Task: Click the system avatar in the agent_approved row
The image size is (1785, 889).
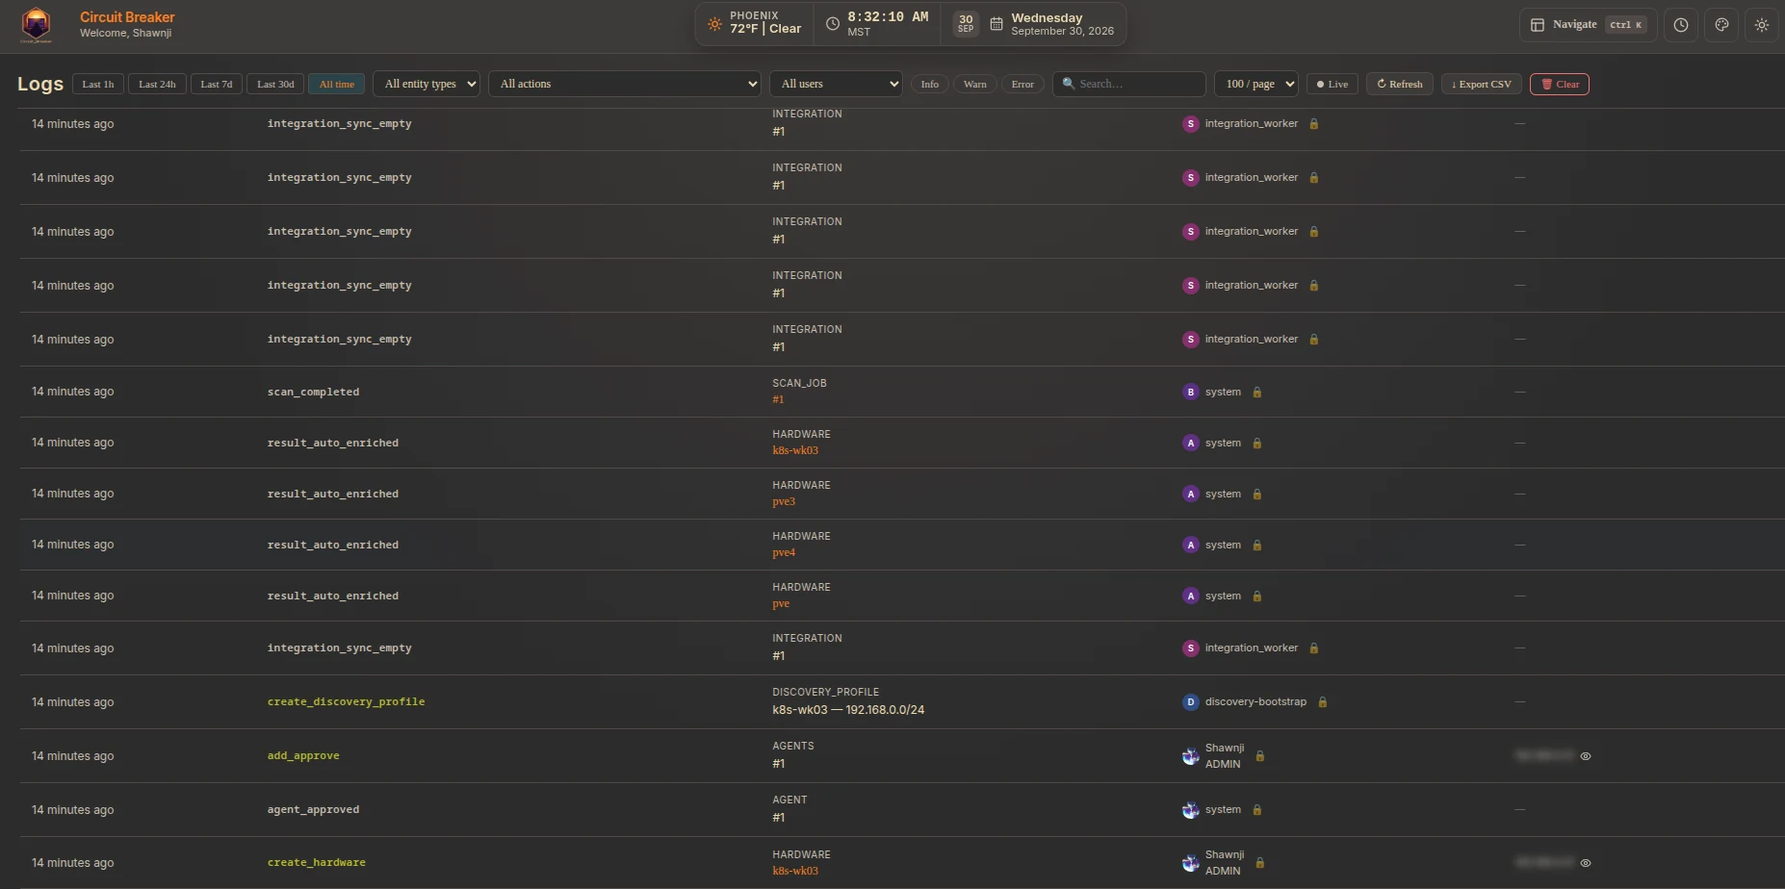Action: [1191, 810]
